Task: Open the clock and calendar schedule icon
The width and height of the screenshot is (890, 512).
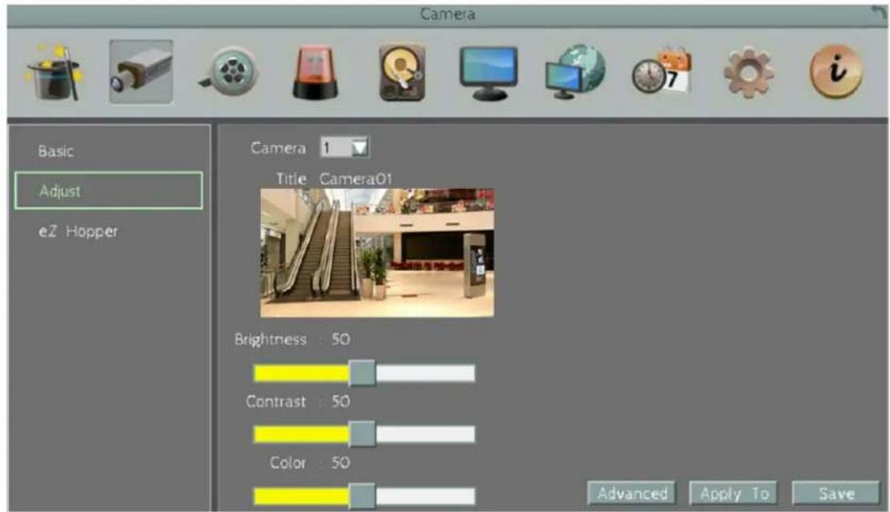Action: point(662,71)
